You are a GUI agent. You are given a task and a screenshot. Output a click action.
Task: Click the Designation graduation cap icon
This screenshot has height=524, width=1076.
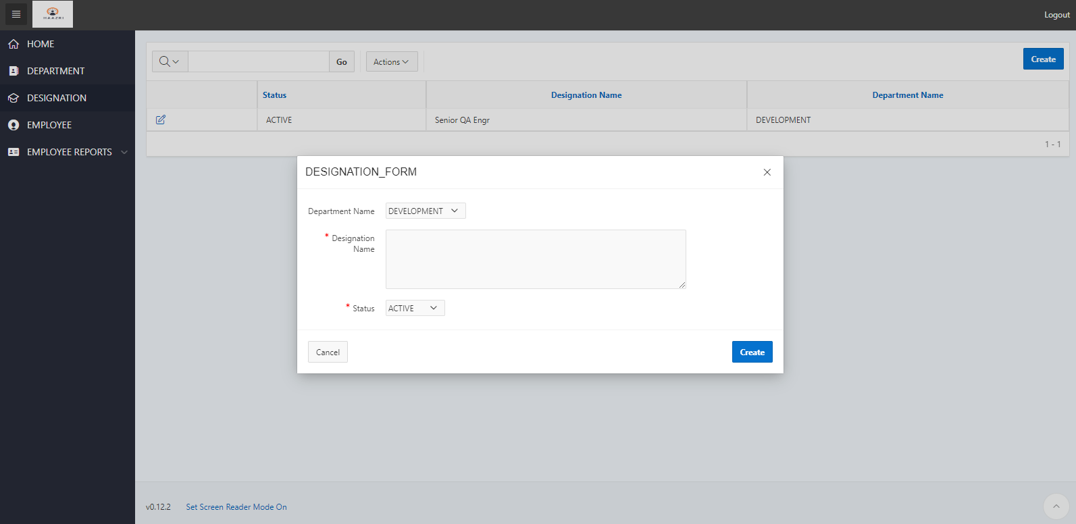14,98
